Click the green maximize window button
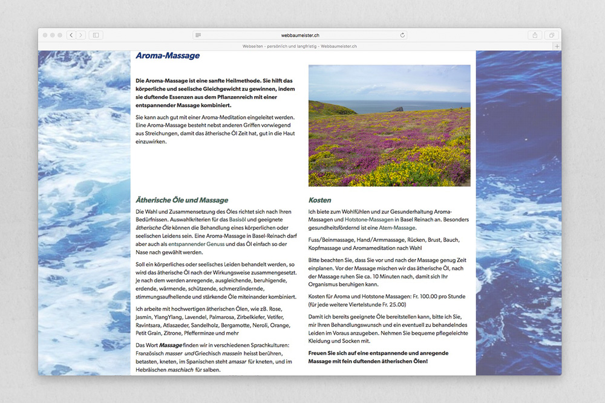The image size is (605, 403). pyautogui.click(x=60, y=36)
